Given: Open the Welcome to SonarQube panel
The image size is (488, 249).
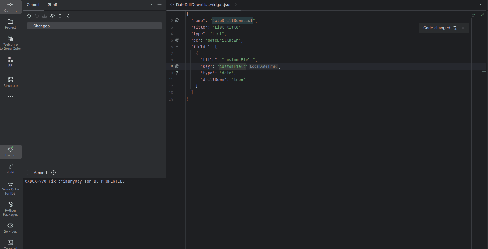Looking at the screenshot, I should coord(10,43).
